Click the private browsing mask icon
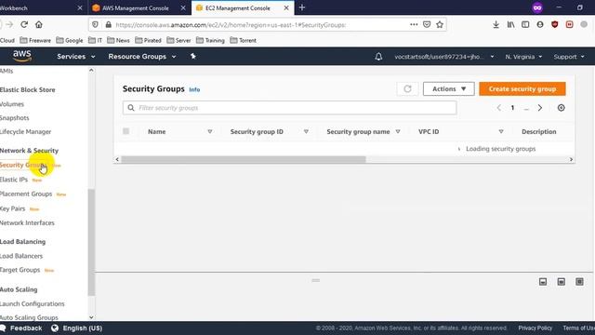Image resolution: width=595 pixels, height=335 pixels. coord(537,7)
